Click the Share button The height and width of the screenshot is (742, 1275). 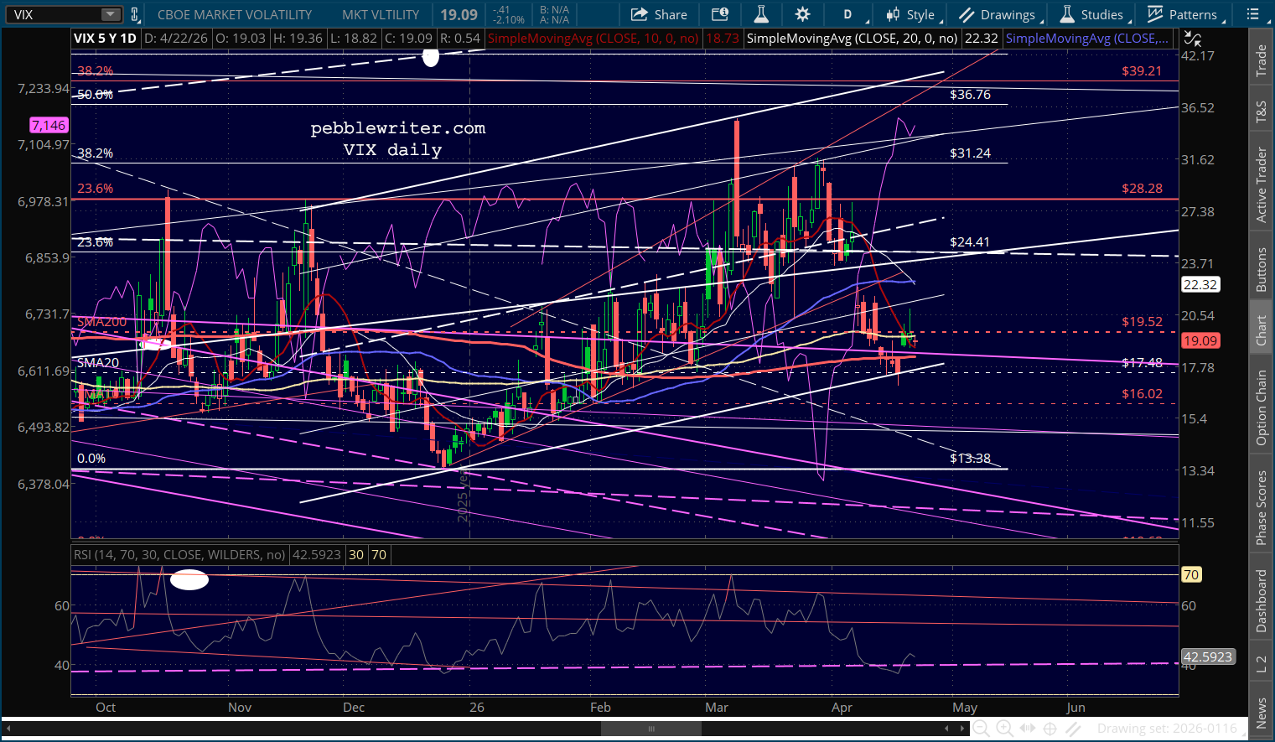coord(659,14)
